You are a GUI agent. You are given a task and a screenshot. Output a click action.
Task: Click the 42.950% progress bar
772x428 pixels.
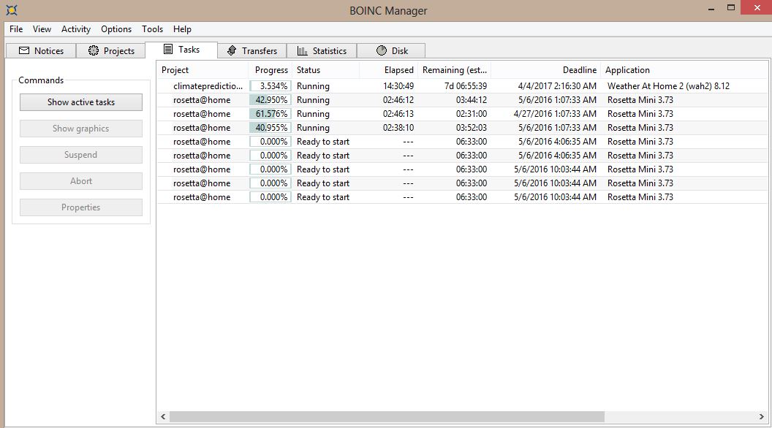click(270, 100)
